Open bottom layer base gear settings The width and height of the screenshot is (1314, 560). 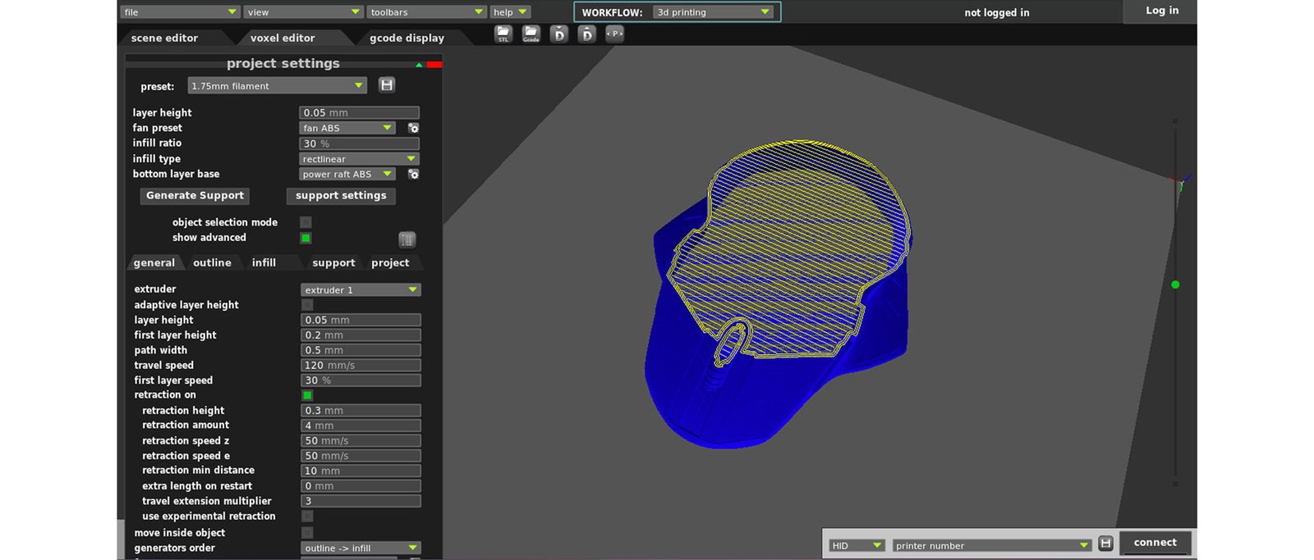(x=414, y=174)
